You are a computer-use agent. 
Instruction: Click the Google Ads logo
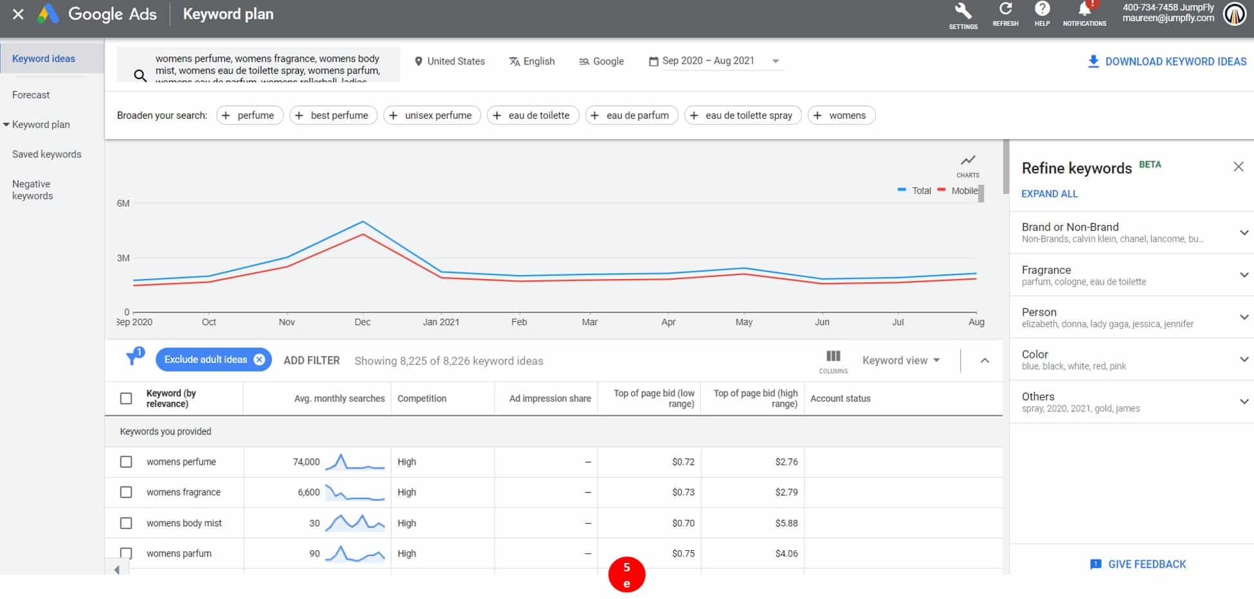[x=48, y=14]
